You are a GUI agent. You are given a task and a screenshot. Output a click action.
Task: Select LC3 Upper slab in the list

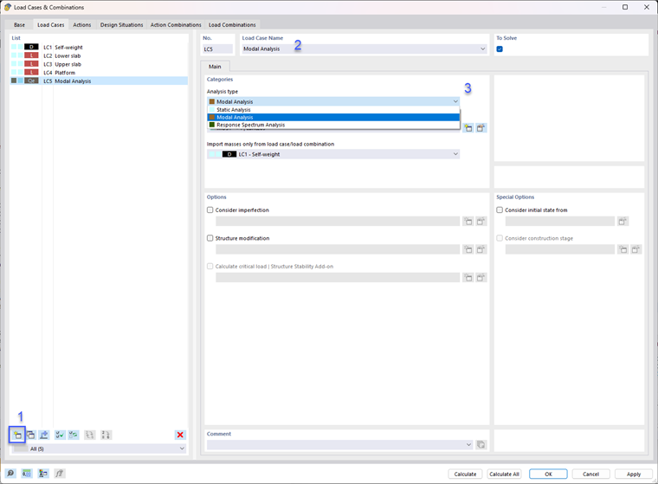pyautogui.click(x=99, y=64)
